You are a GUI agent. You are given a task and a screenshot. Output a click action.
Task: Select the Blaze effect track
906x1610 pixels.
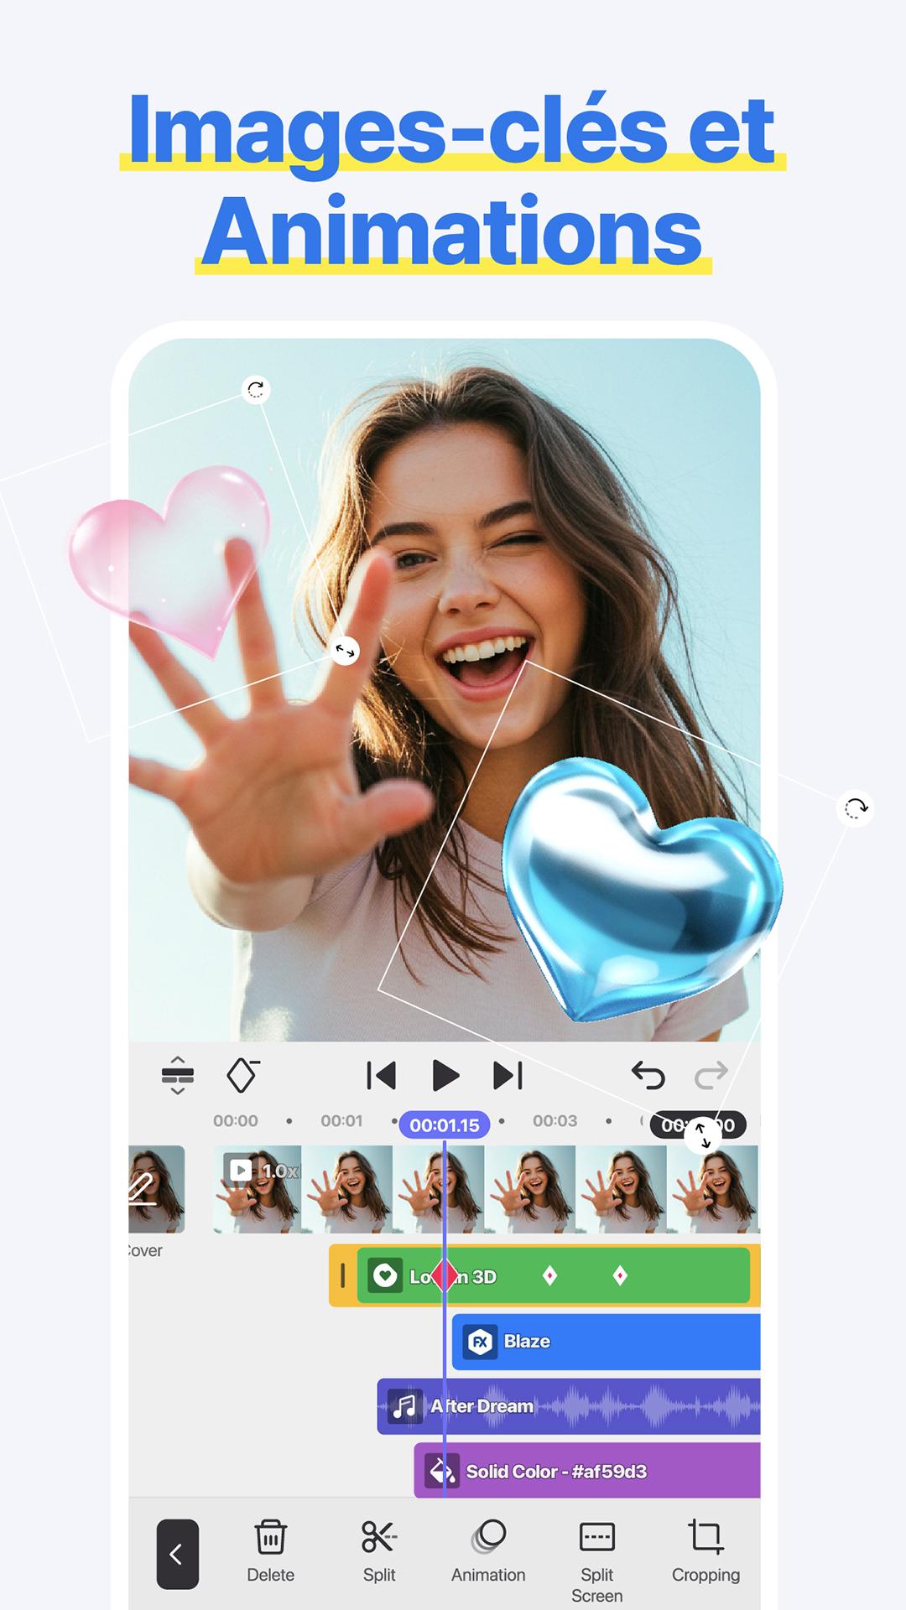(606, 1342)
